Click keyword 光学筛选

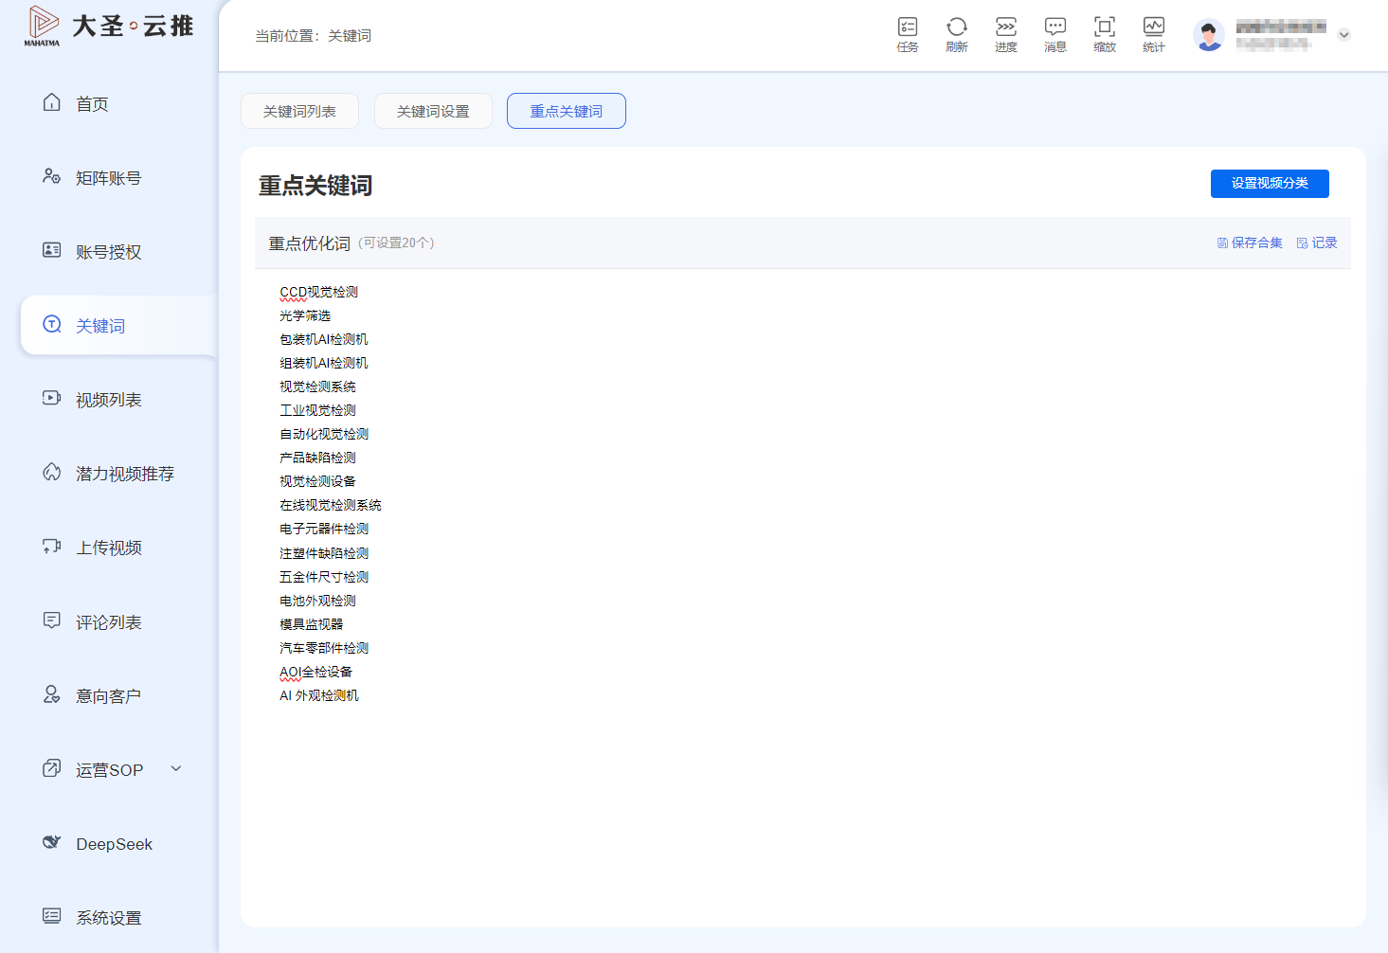coord(305,315)
